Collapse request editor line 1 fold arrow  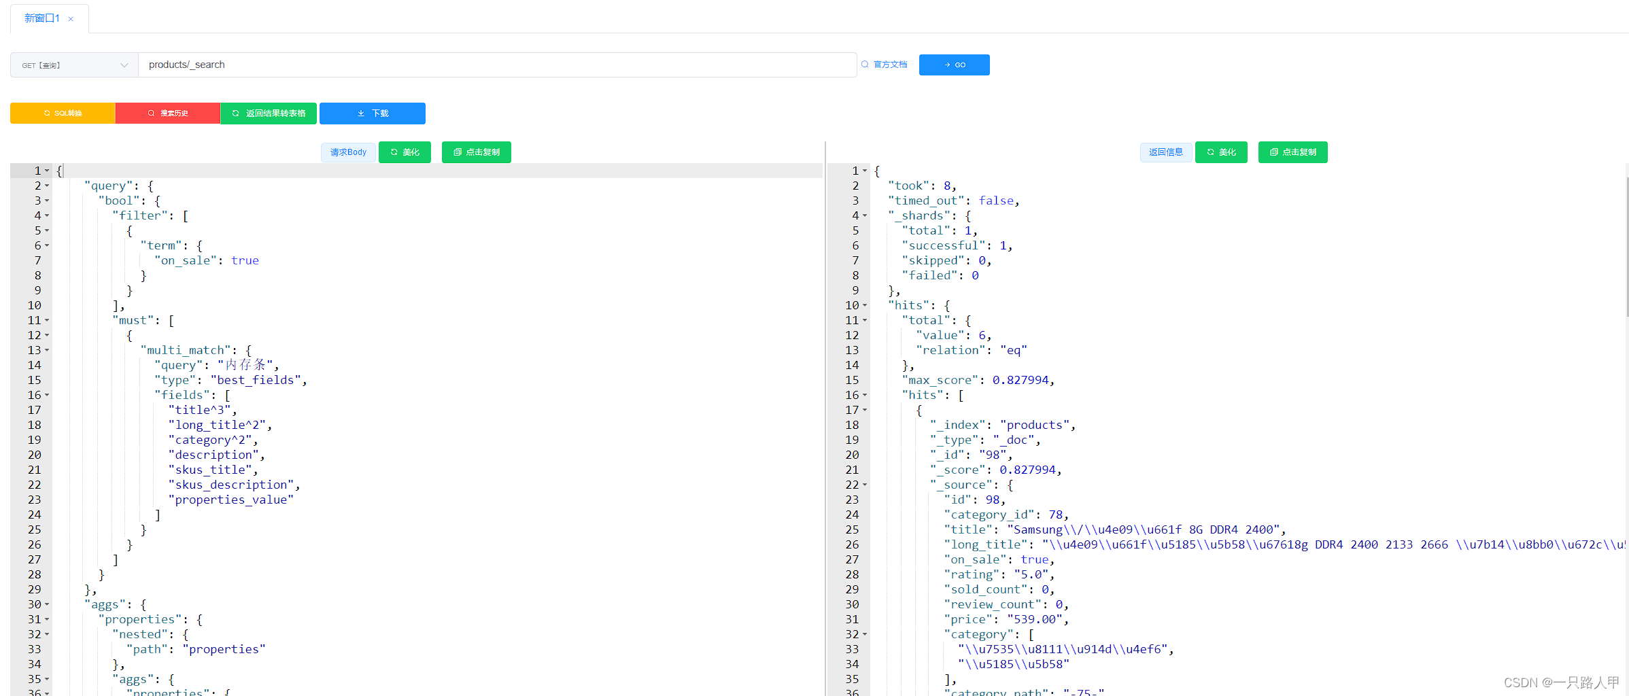click(x=47, y=171)
